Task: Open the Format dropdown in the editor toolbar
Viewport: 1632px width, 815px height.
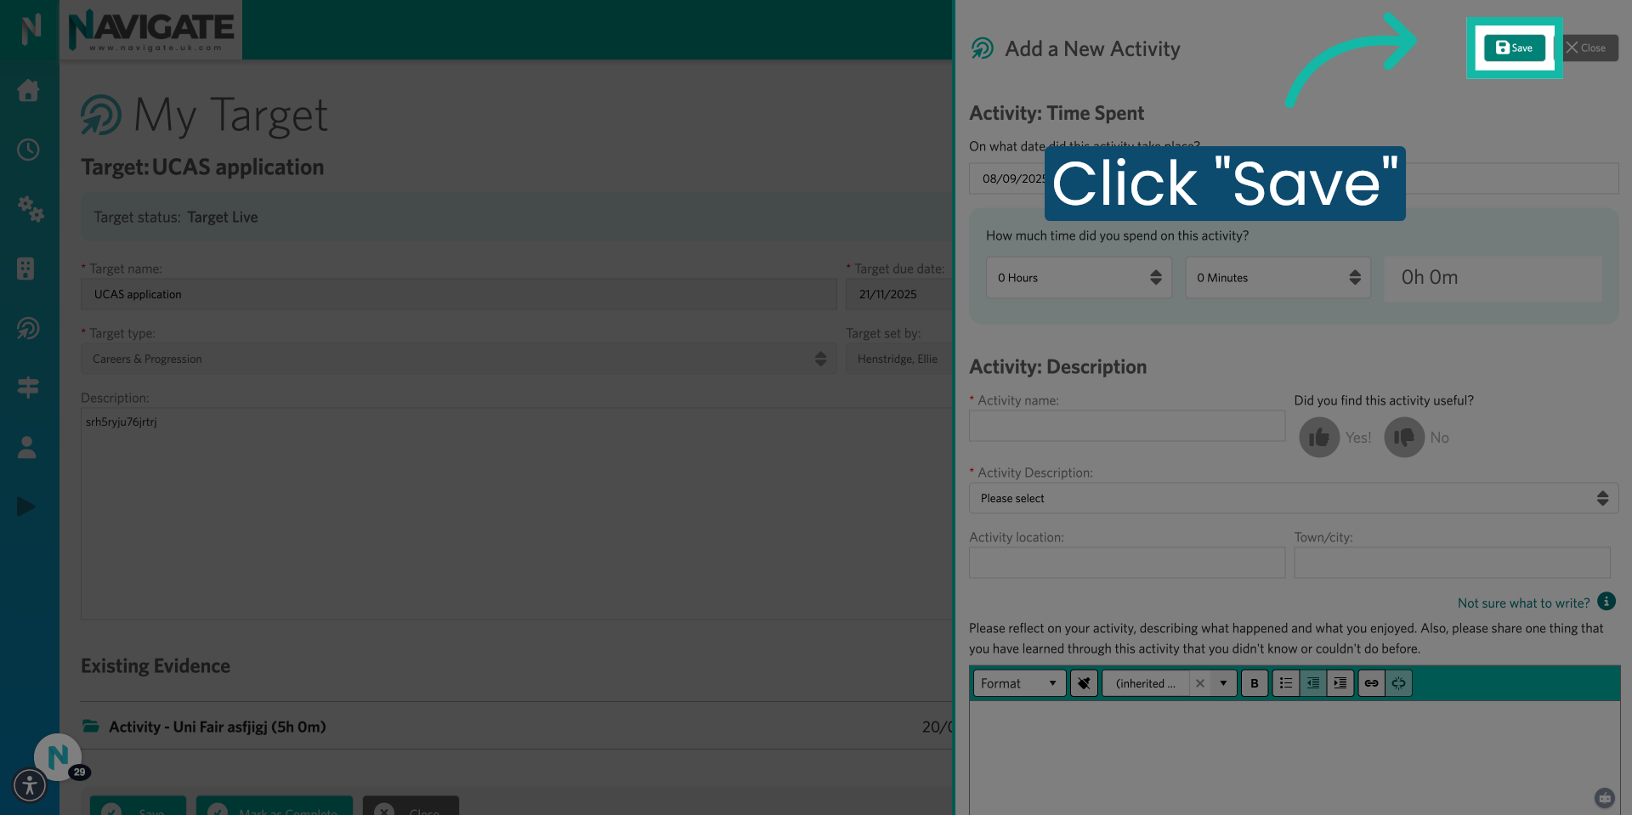Action: 1018,682
